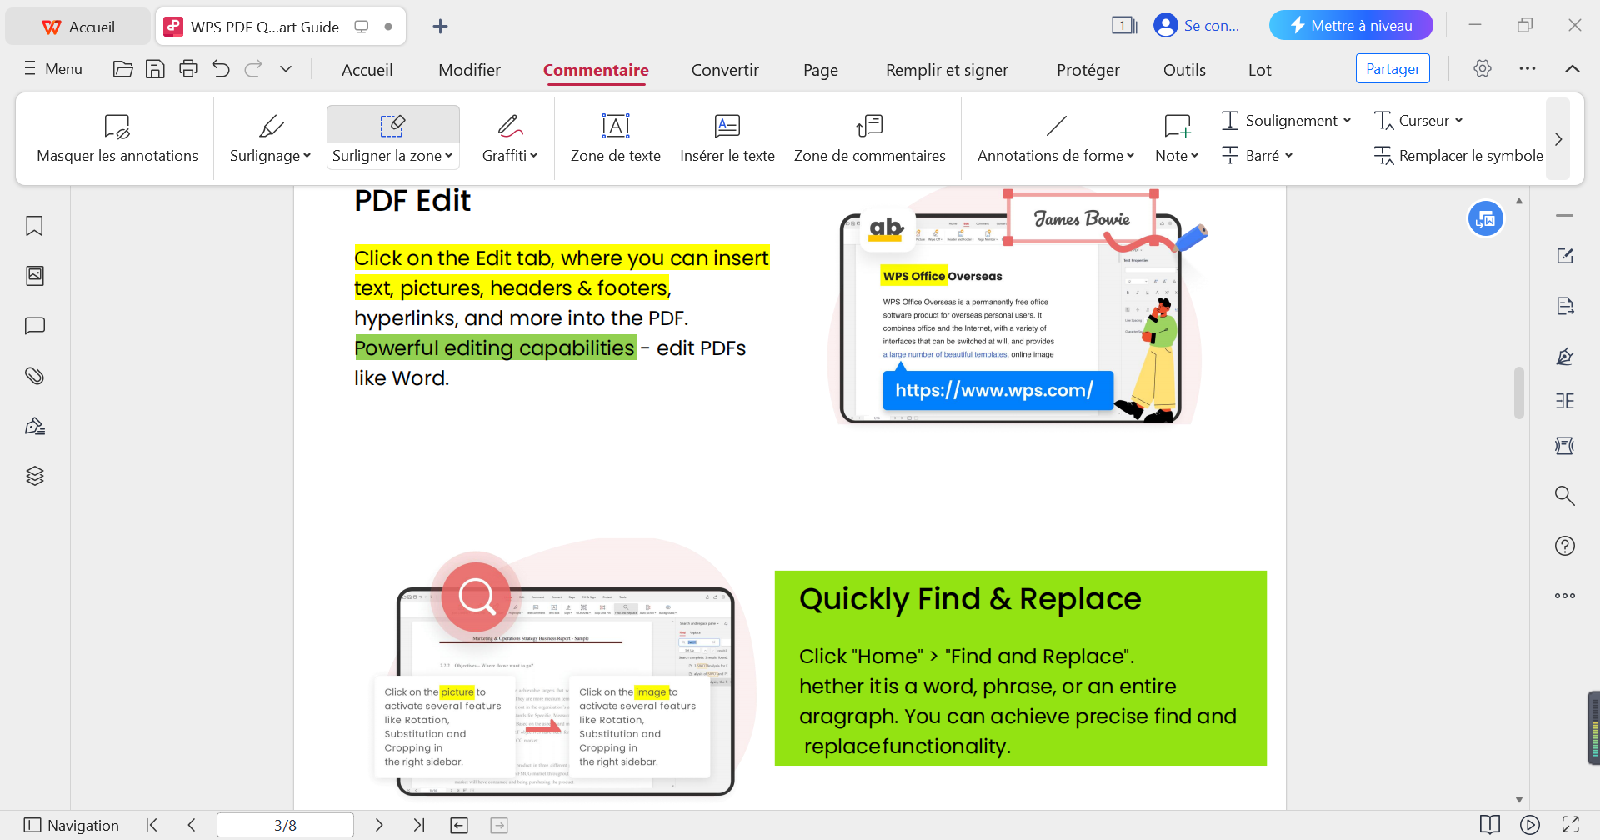This screenshot has height=840, width=1600.
Task: Open the Bookmarks panel in left sidebar
Action: 34,226
